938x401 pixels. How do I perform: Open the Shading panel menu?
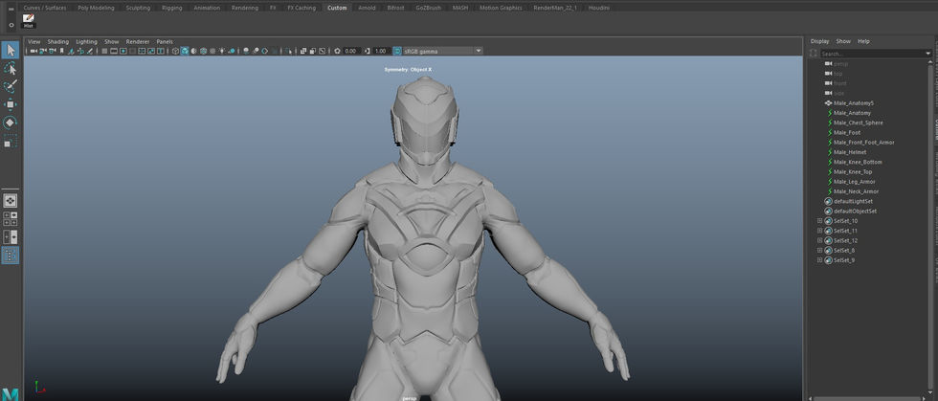tap(57, 42)
